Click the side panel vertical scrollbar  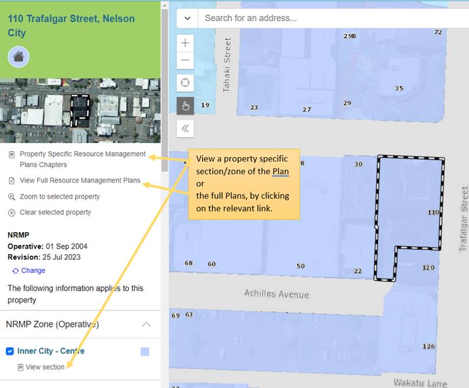164,90
